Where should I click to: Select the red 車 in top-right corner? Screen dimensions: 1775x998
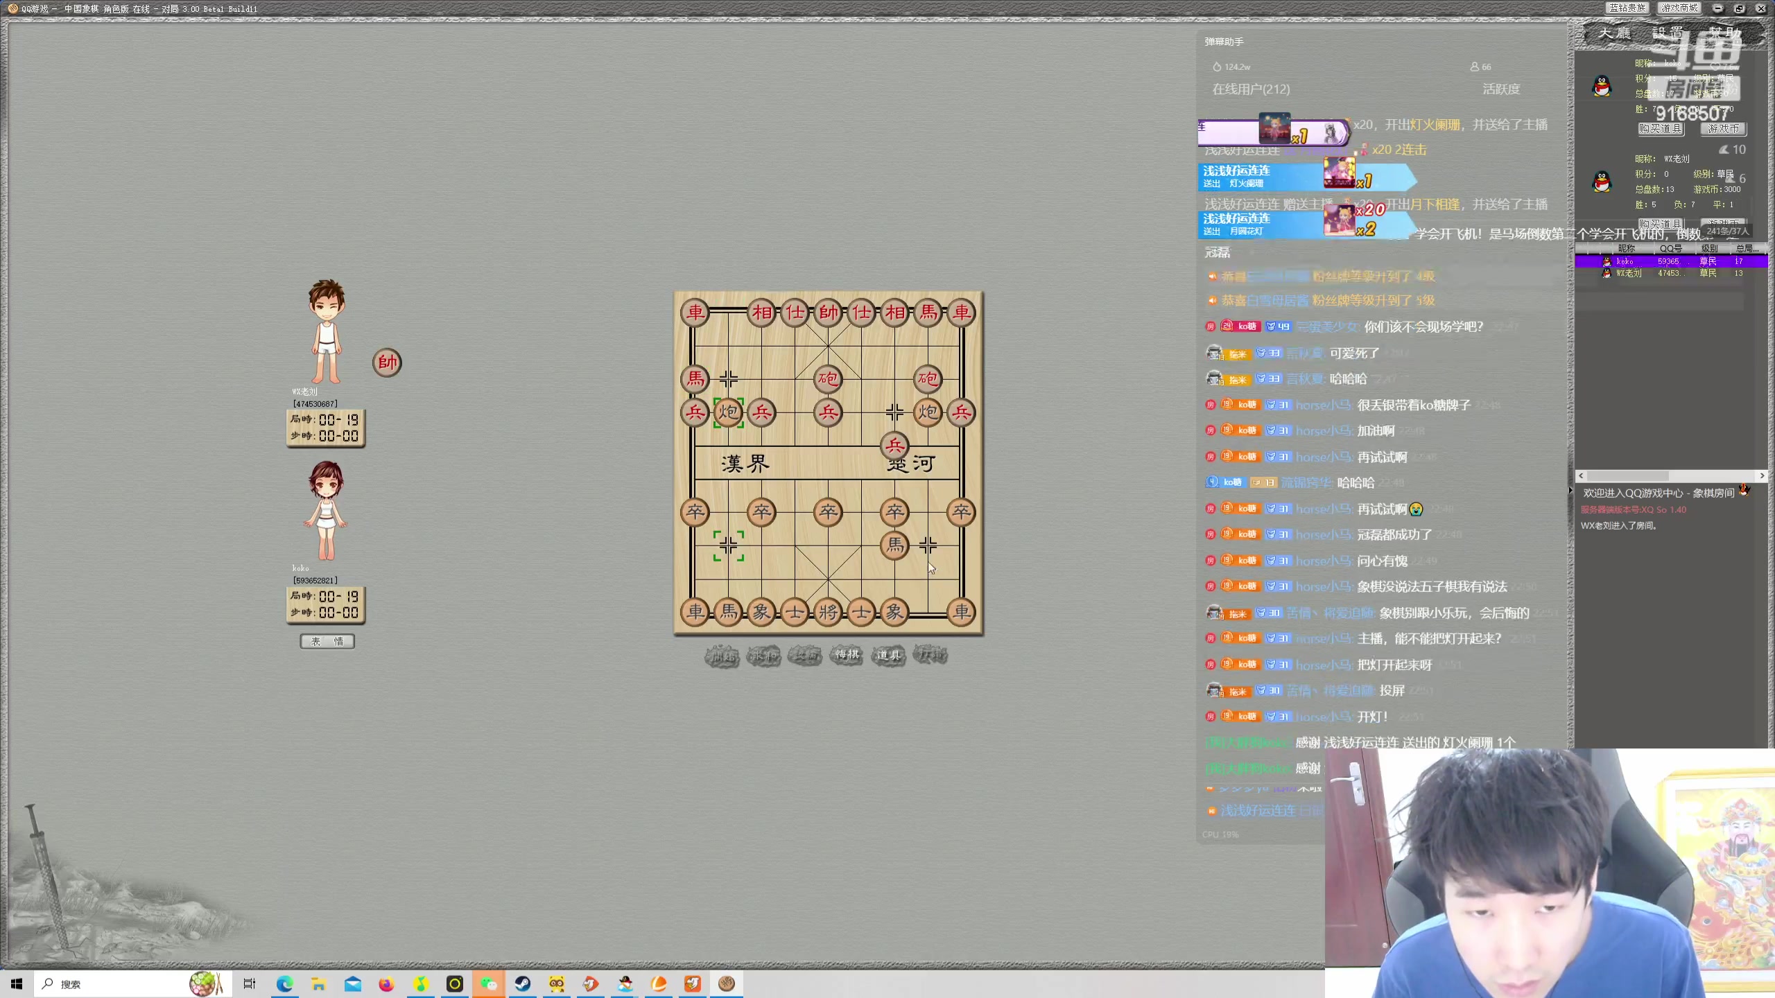point(961,313)
